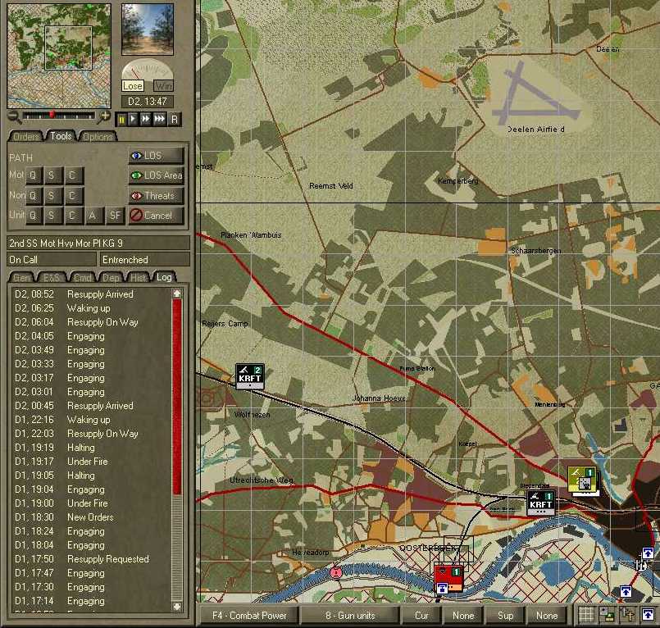The image size is (660, 628).
Task: Click the log scrollbar up arrow
Action: point(177,294)
